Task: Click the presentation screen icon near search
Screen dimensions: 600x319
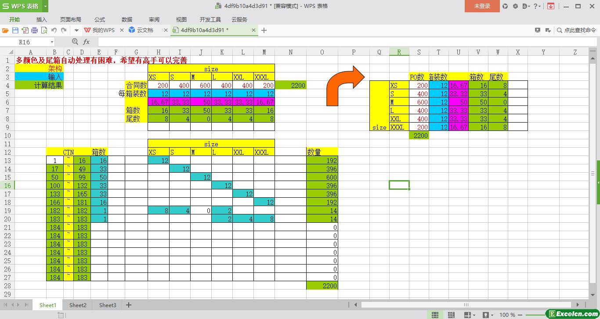Action: coord(538,30)
